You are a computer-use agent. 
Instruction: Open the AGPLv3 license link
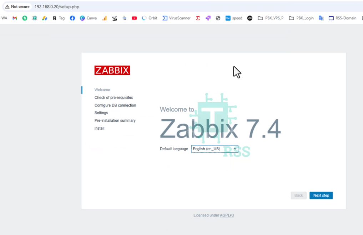(227, 215)
